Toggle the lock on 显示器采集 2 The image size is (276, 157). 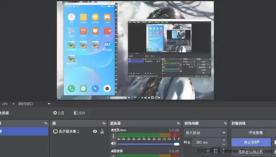[102, 131]
